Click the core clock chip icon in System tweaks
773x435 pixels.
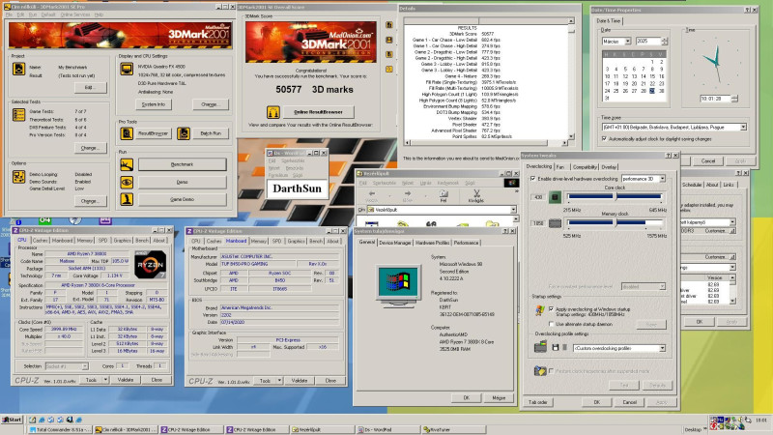coord(555,197)
